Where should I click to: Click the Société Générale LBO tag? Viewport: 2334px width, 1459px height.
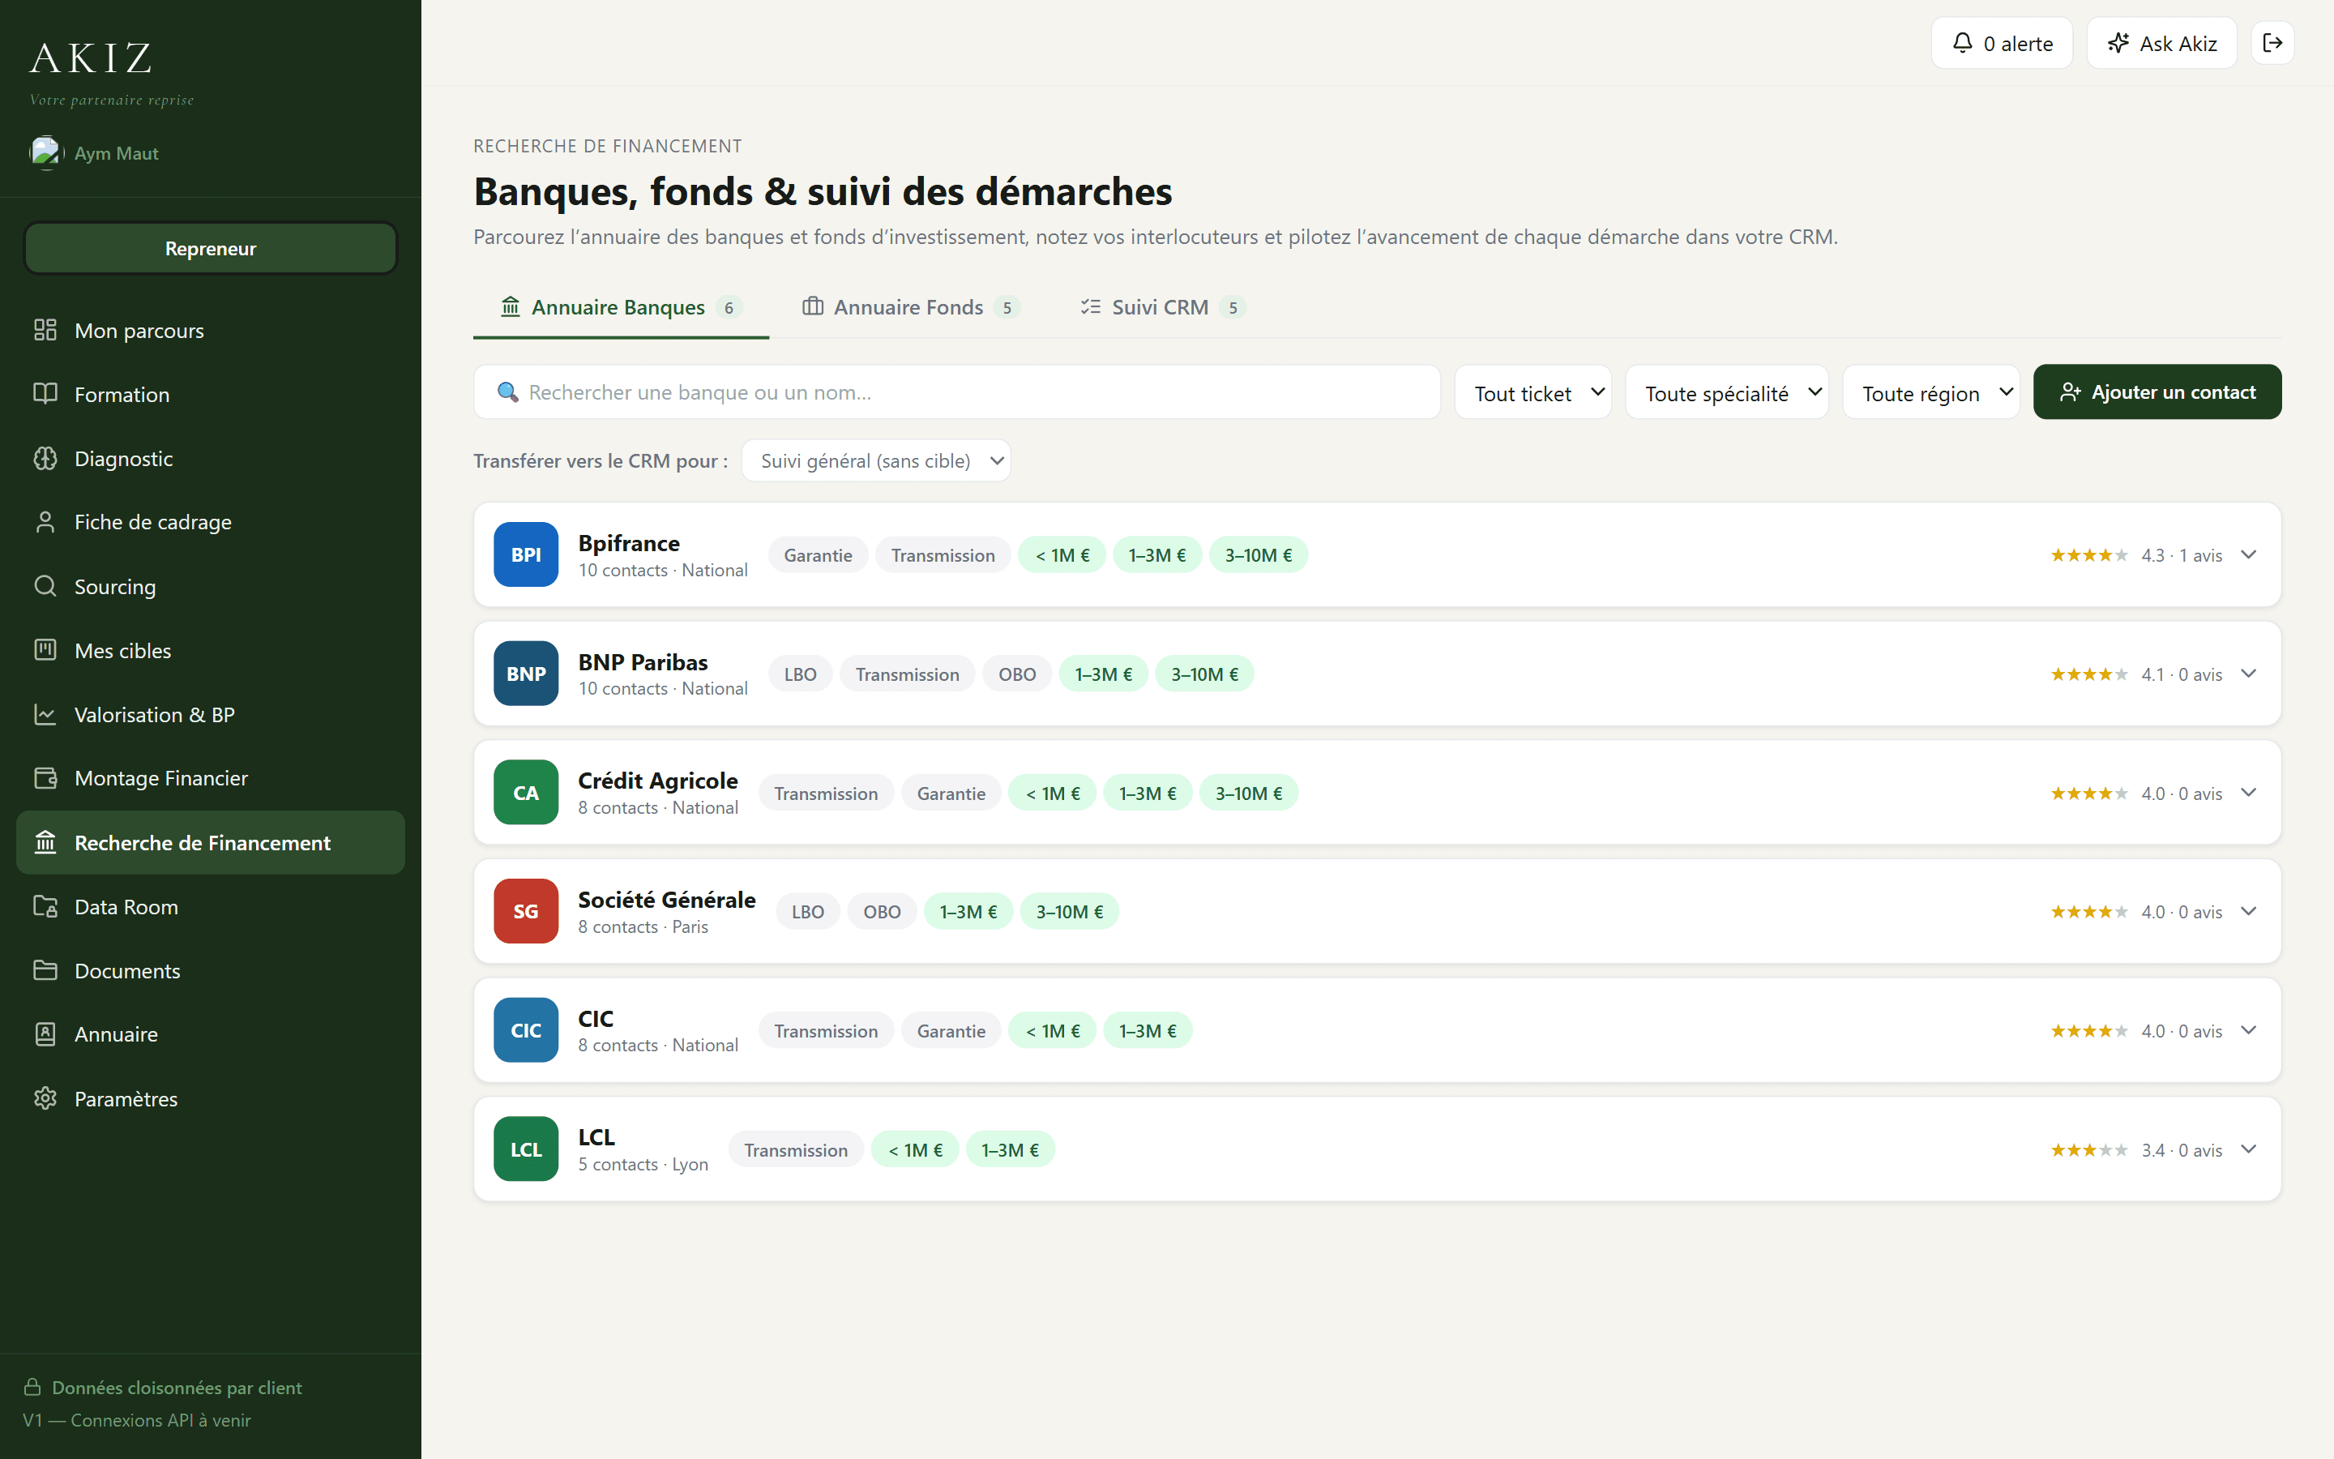[x=807, y=911]
